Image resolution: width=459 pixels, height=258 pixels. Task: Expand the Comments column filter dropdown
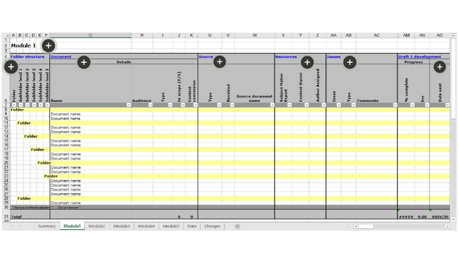pyautogui.click(x=395, y=105)
